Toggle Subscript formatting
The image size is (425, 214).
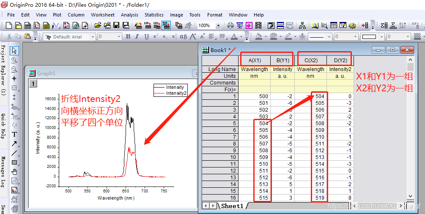click(165, 37)
